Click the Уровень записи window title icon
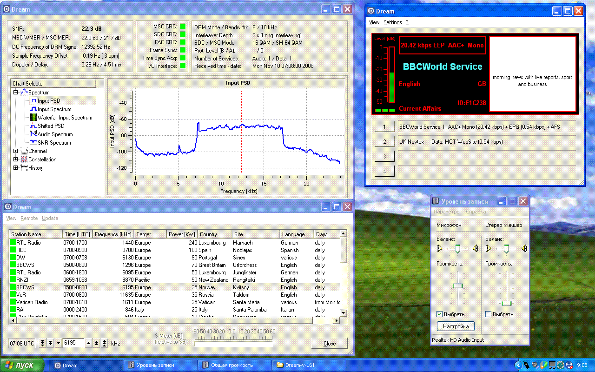The image size is (595, 372). 436,201
